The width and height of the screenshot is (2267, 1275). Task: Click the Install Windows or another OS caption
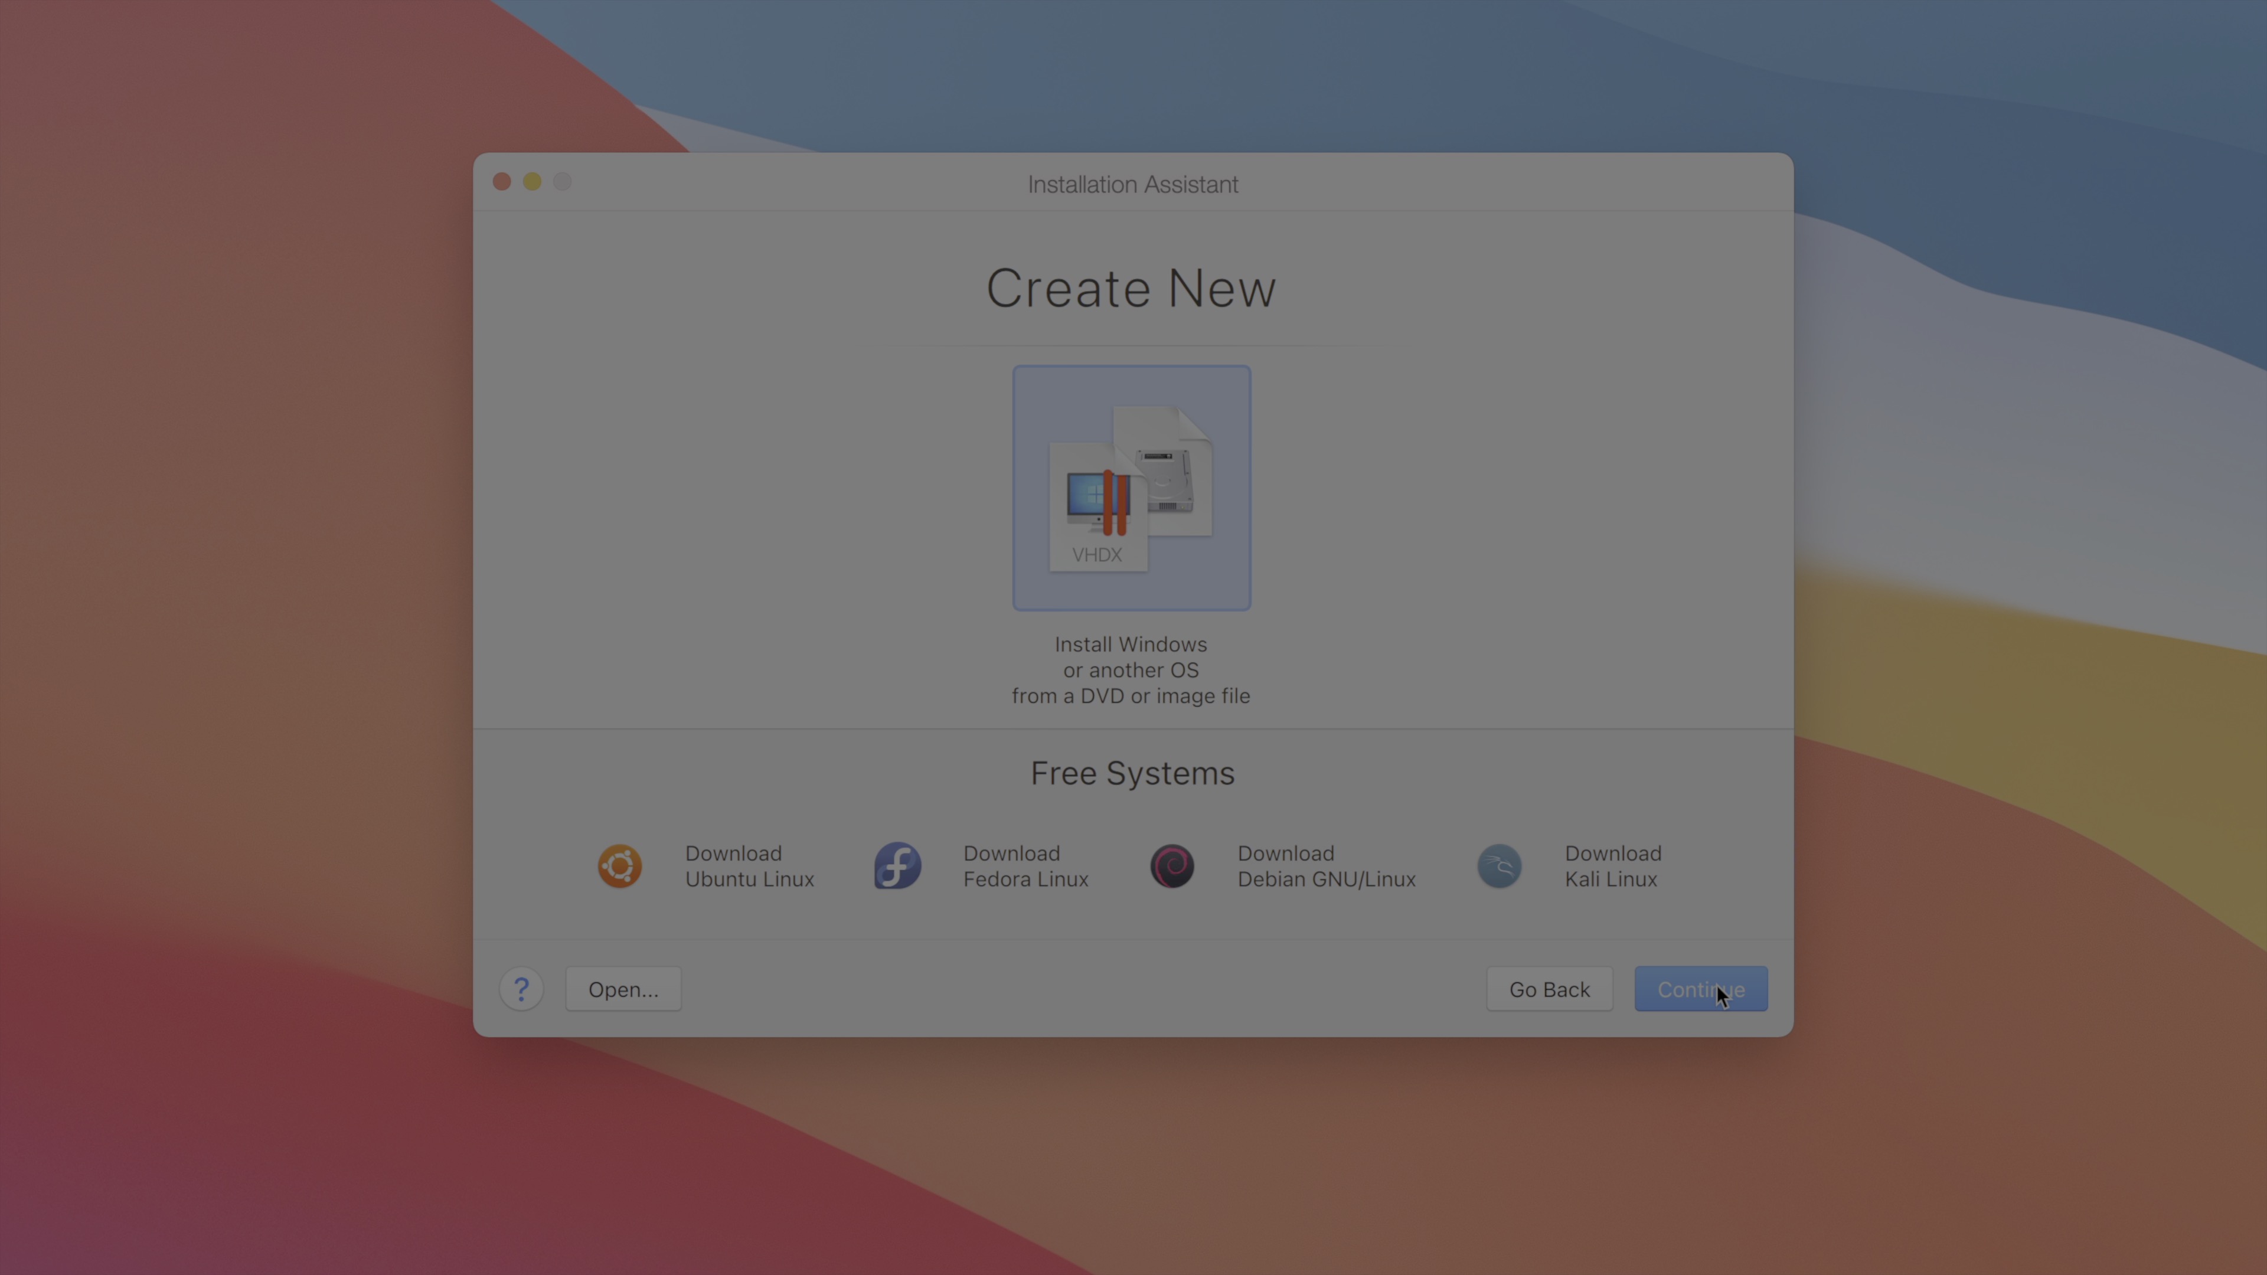[x=1131, y=671]
